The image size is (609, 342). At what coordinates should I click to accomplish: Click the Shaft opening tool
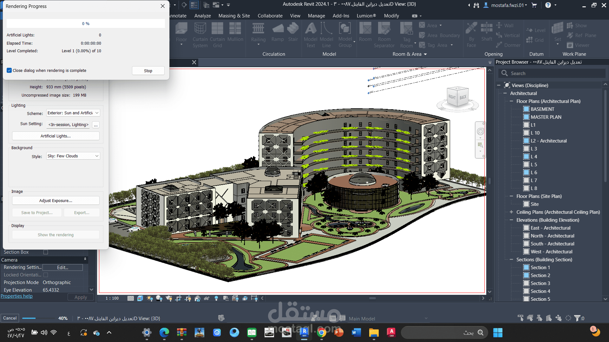487,32
